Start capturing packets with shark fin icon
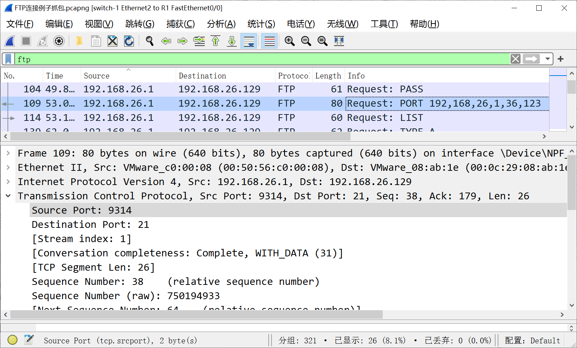Image resolution: width=577 pixels, height=348 pixels. (10, 41)
